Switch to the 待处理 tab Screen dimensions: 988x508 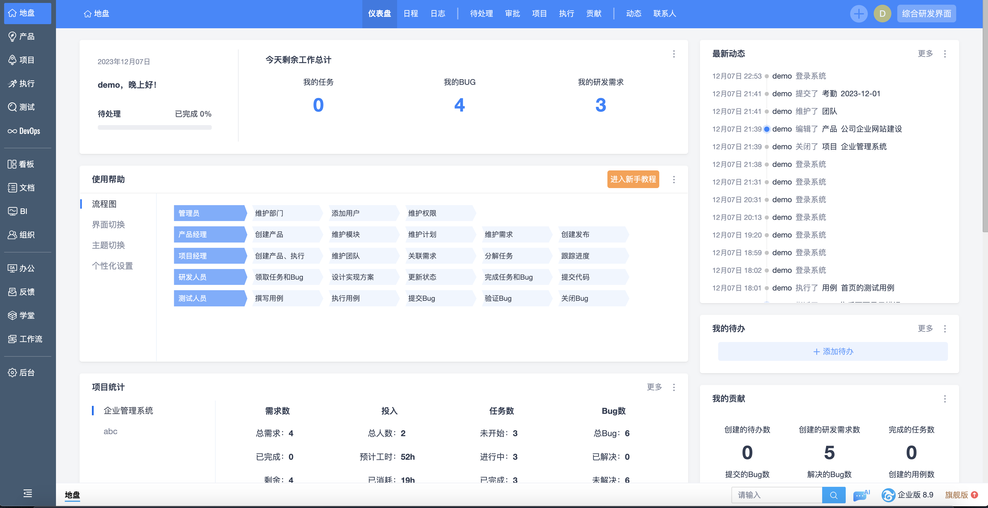(481, 14)
